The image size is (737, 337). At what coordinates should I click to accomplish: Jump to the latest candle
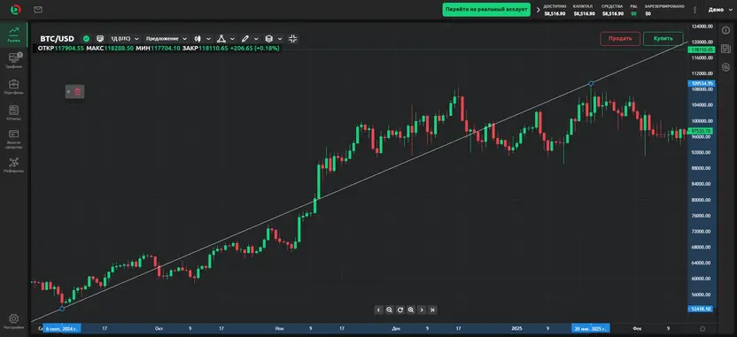(x=432, y=310)
